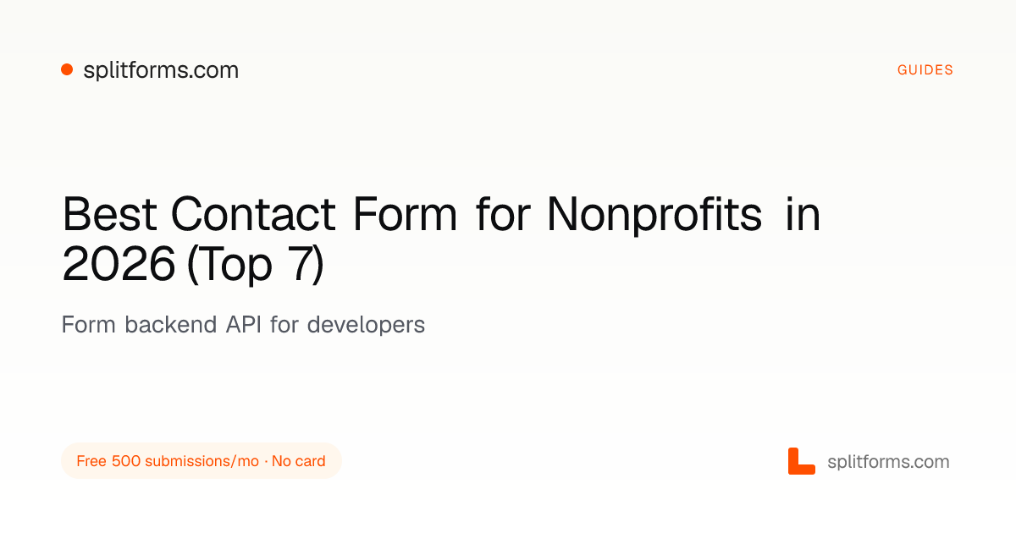Click 'submissions/mo' inside the orange badge

tap(202, 461)
